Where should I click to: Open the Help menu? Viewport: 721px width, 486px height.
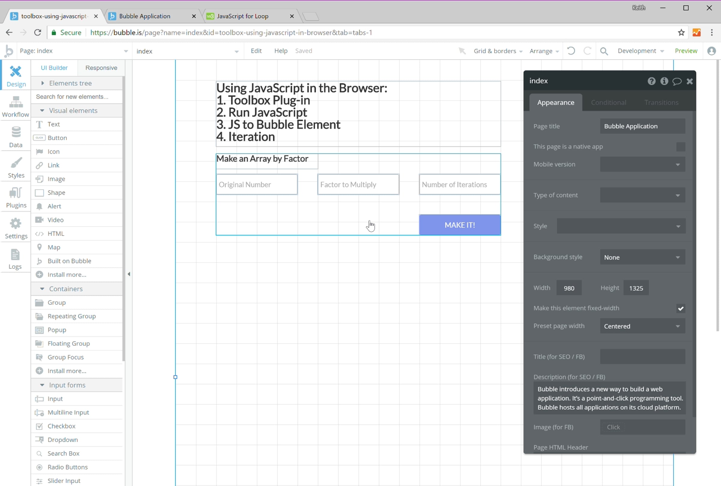[281, 51]
